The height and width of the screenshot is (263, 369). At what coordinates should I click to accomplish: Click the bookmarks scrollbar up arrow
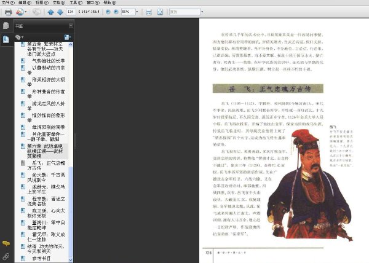click(x=71, y=45)
